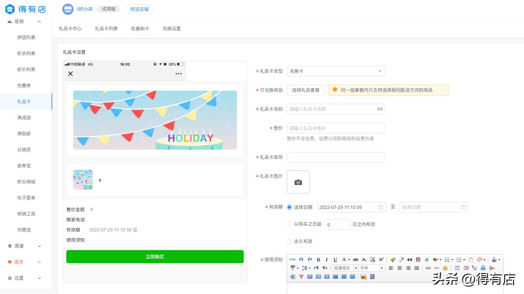
Task: Insert an emoji with the smiley icon
Action: click(x=444, y=268)
